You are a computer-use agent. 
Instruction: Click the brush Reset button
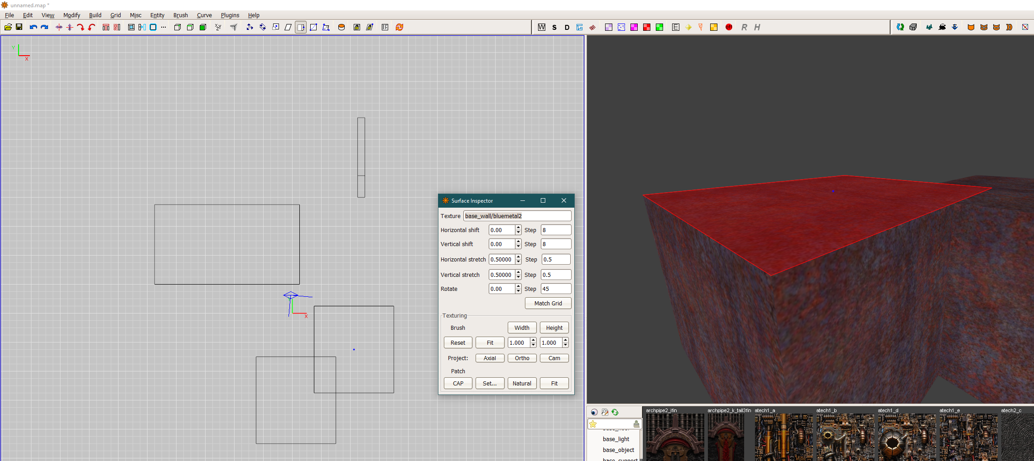click(x=458, y=342)
